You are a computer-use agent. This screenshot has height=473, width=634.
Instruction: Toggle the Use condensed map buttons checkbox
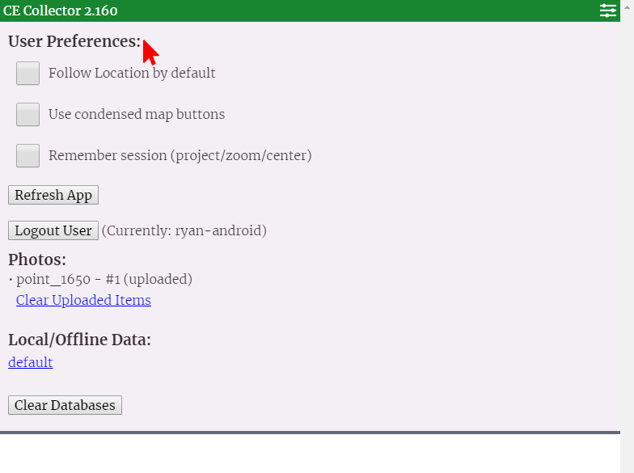click(28, 114)
